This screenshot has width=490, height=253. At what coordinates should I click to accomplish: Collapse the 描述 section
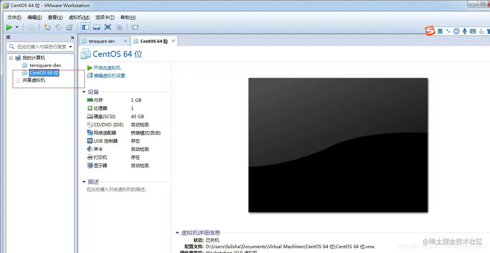point(84,182)
